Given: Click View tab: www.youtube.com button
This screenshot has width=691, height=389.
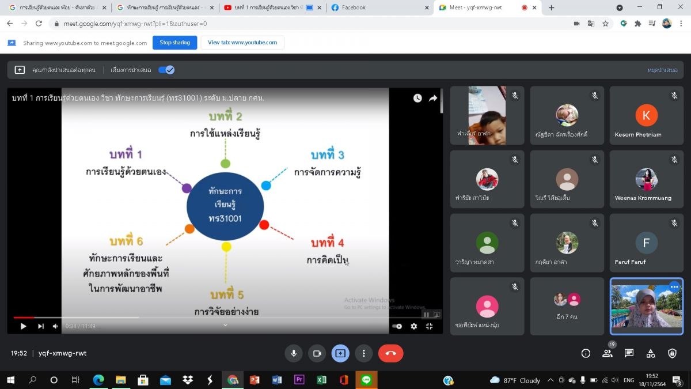Looking at the screenshot, I should point(242,43).
